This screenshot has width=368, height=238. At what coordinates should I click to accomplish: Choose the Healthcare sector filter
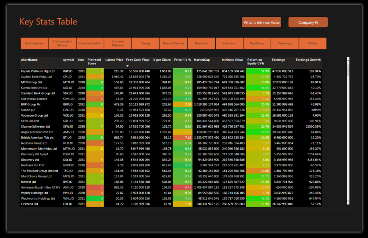pyautogui.click(x=201, y=44)
